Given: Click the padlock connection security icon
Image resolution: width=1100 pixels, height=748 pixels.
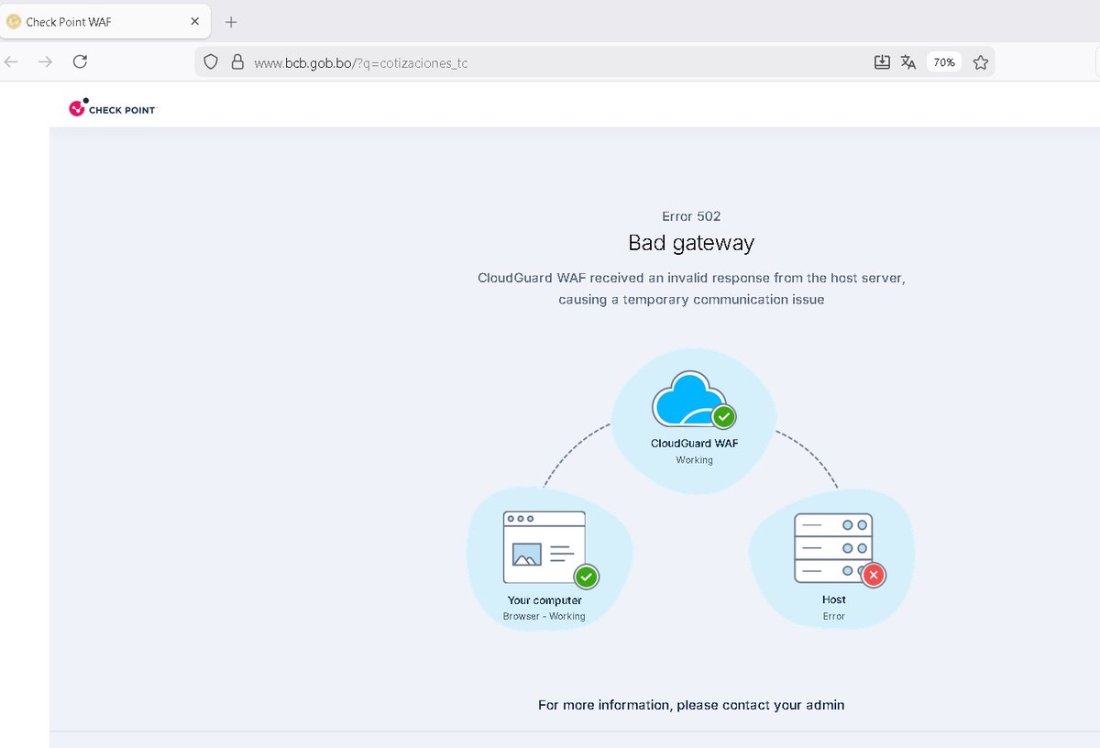Looking at the screenshot, I should click(x=237, y=61).
